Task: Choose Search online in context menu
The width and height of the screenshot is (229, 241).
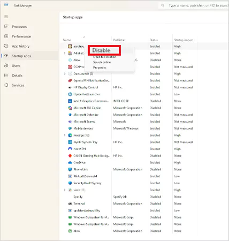Action: (102, 62)
